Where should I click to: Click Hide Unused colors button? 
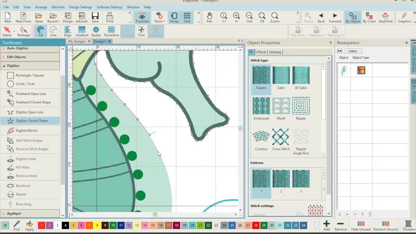point(361,226)
